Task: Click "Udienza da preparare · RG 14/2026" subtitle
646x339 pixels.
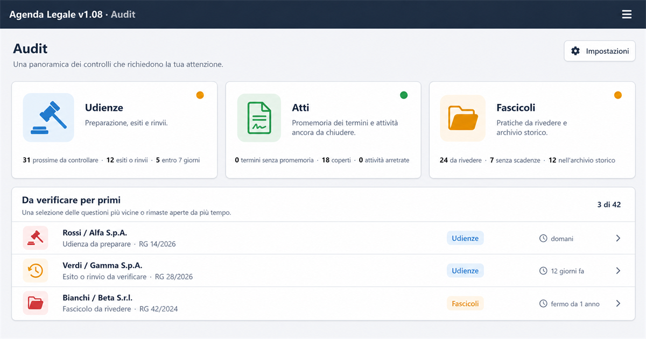Action: 119,244
